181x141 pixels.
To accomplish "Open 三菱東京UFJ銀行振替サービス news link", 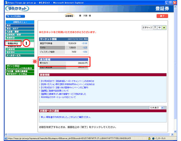I will point(63,94).
